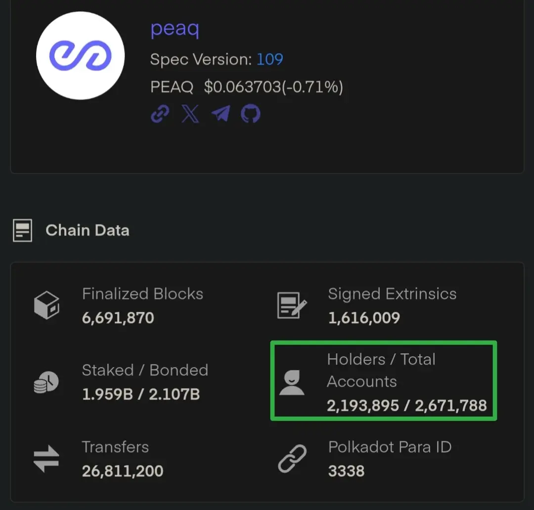Click the Transfers count 26,811,200

123,471
